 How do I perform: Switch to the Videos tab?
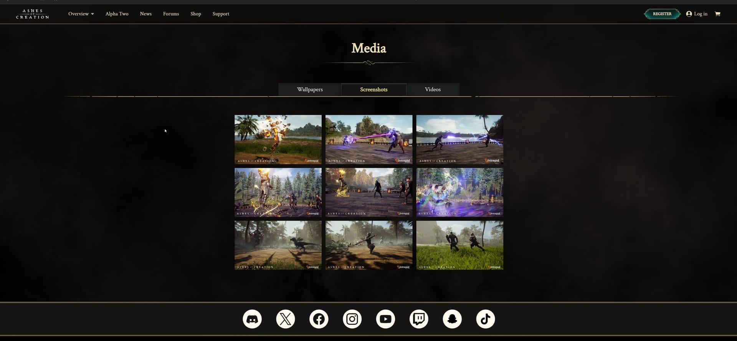tap(433, 89)
